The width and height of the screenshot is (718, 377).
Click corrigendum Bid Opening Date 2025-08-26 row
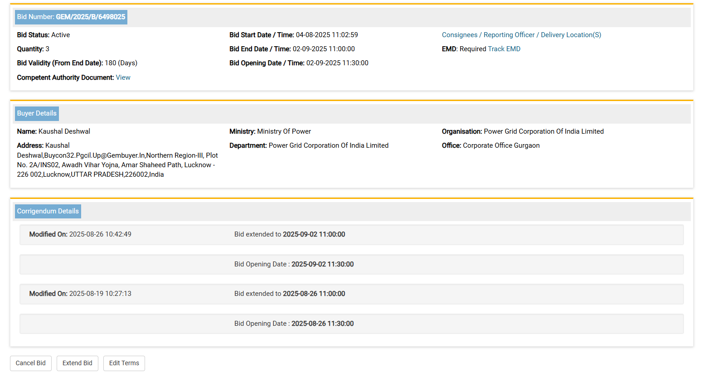click(351, 324)
